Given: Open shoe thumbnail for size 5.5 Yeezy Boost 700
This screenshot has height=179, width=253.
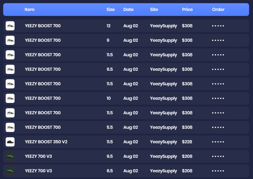Looking at the screenshot, I should coord(10,127).
